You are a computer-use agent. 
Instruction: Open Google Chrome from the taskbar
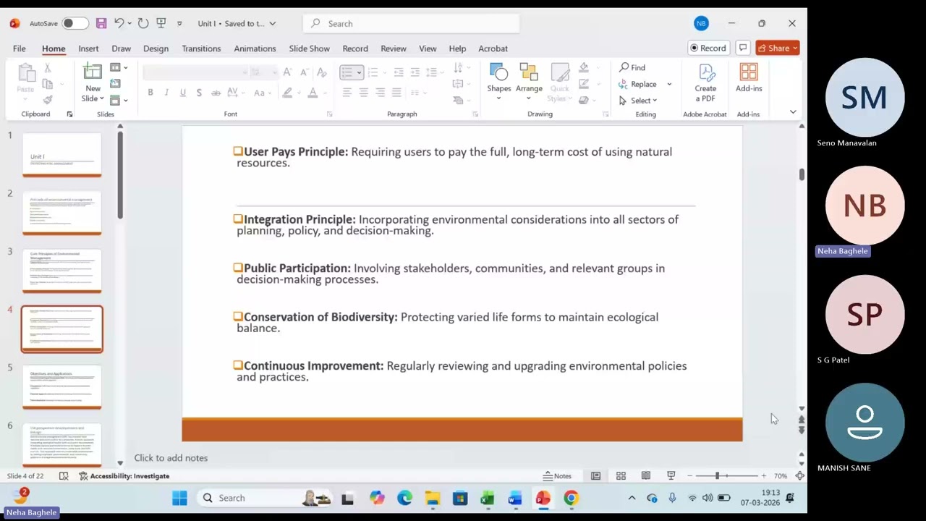point(571,498)
